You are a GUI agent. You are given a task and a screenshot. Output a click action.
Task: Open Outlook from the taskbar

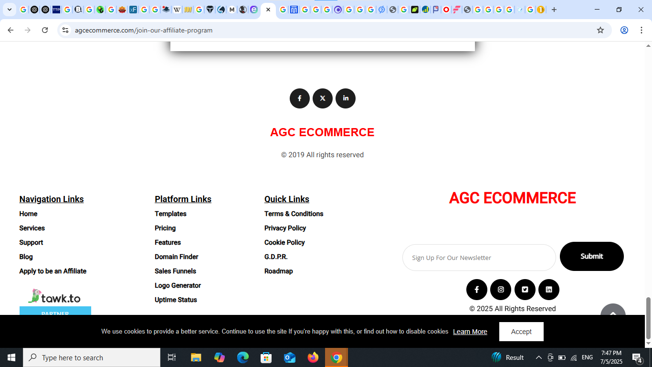click(x=290, y=357)
